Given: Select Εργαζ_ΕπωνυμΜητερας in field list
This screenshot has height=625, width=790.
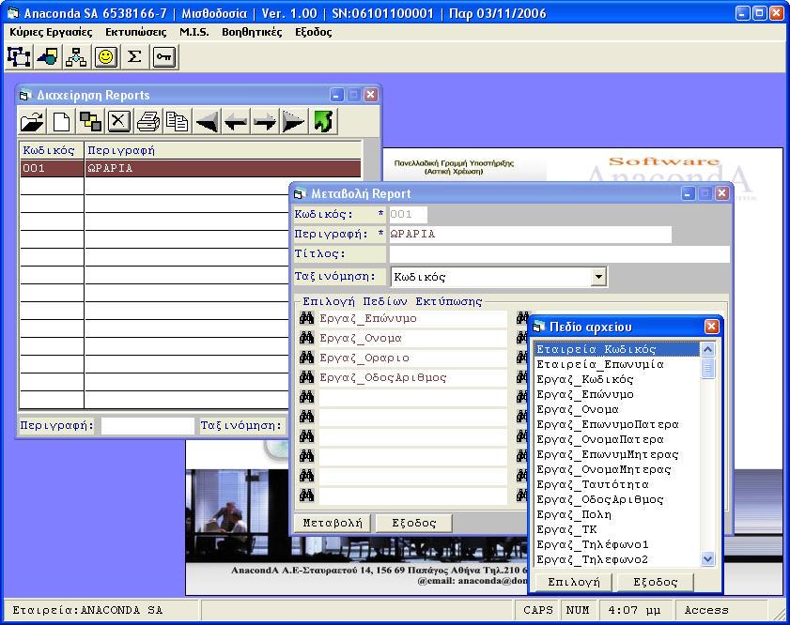Looking at the screenshot, I should [616, 455].
